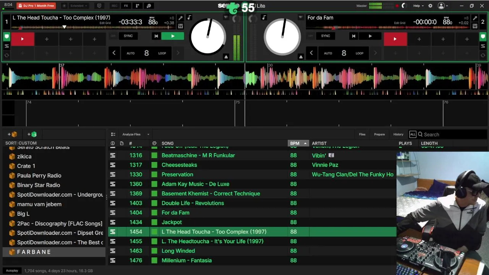The height and width of the screenshot is (275, 489).
Task: Toggle library list view icon
Action: tap(113, 134)
